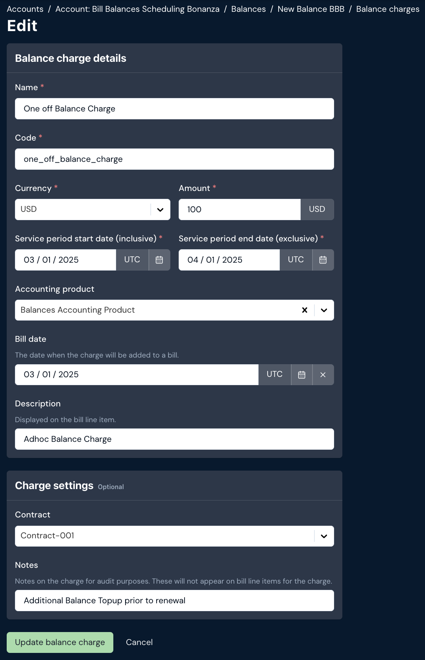The image size is (425, 660).
Task: Edit the service period end date field
Action: [229, 260]
